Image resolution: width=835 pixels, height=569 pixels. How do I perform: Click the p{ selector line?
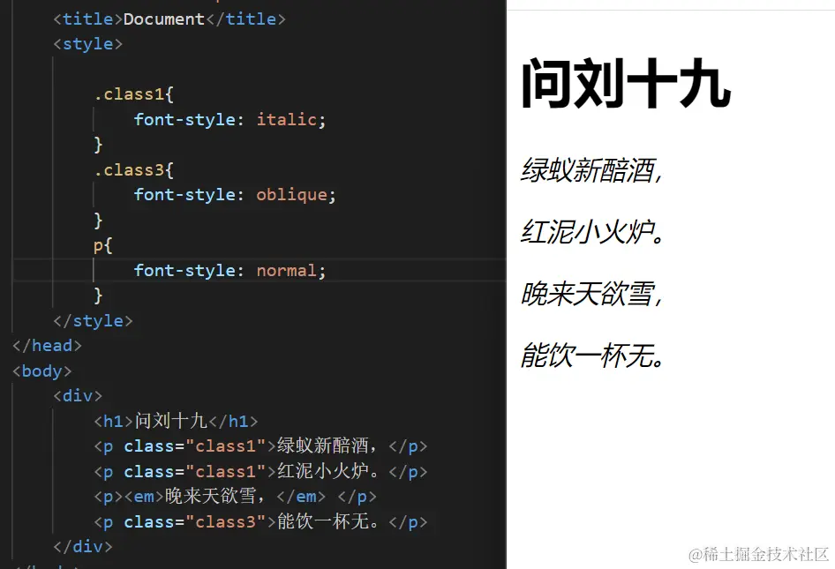coord(102,245)
